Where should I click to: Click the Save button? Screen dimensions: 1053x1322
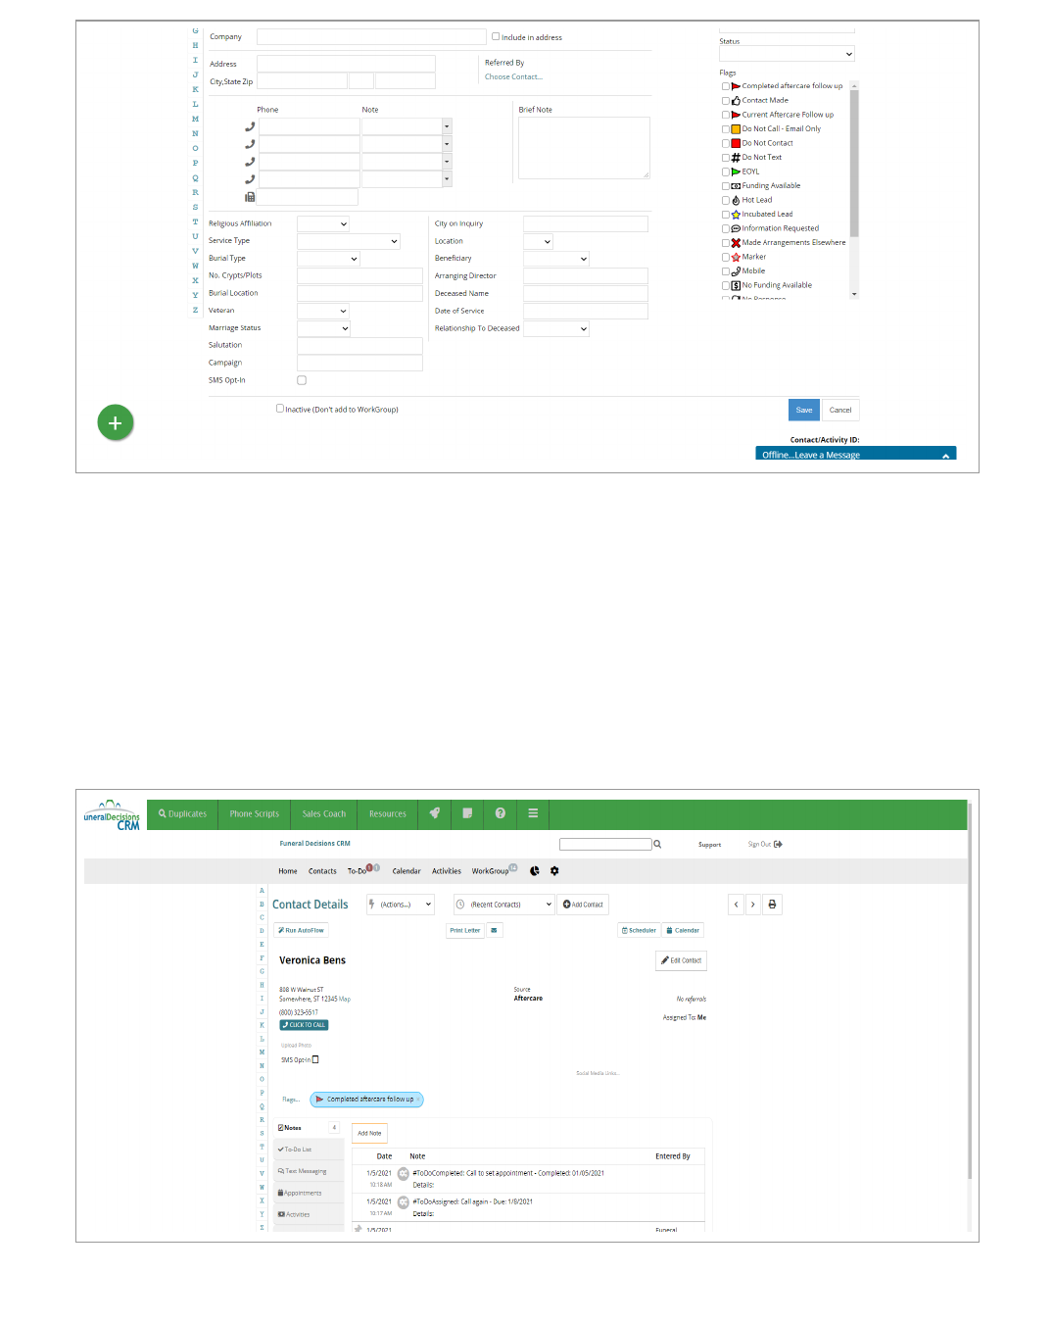803,411
